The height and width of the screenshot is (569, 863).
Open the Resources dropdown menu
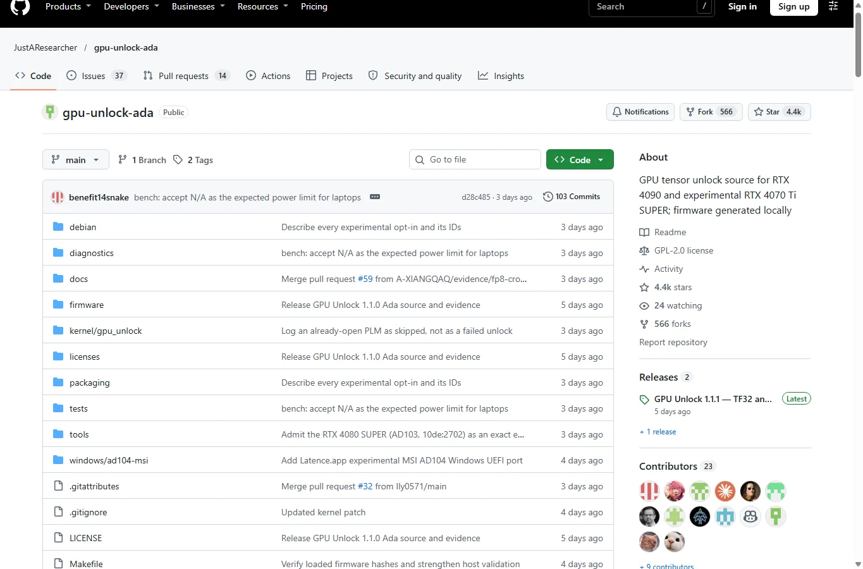pyautogui.click(x=263, y=6)
